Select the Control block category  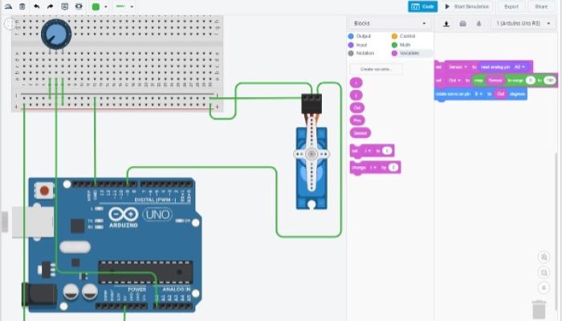pyautogui.click(x=407, y=37)
